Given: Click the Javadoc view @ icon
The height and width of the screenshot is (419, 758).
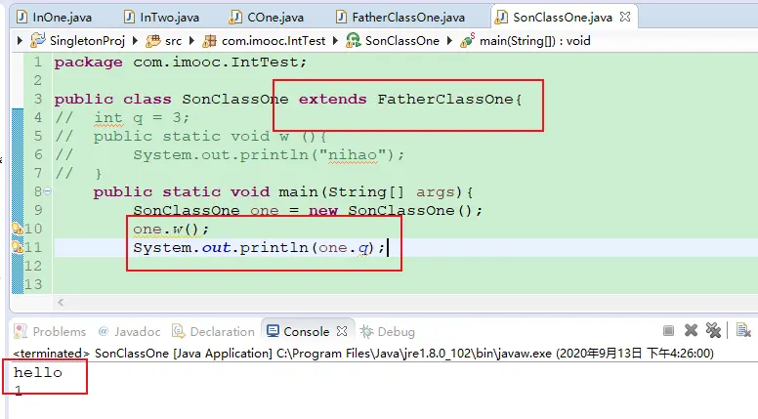Looking at the screenshot, I should click(103, 331).
